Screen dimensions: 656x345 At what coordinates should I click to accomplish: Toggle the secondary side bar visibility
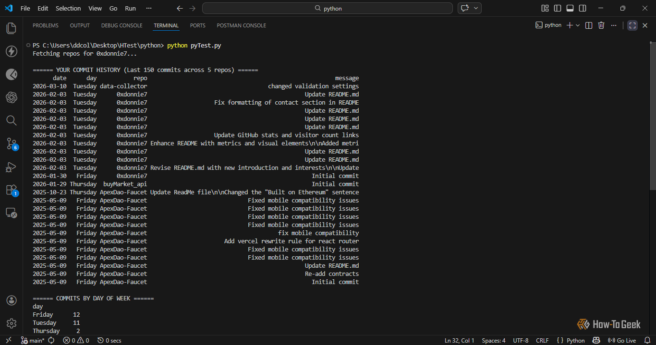pos(583,8)
